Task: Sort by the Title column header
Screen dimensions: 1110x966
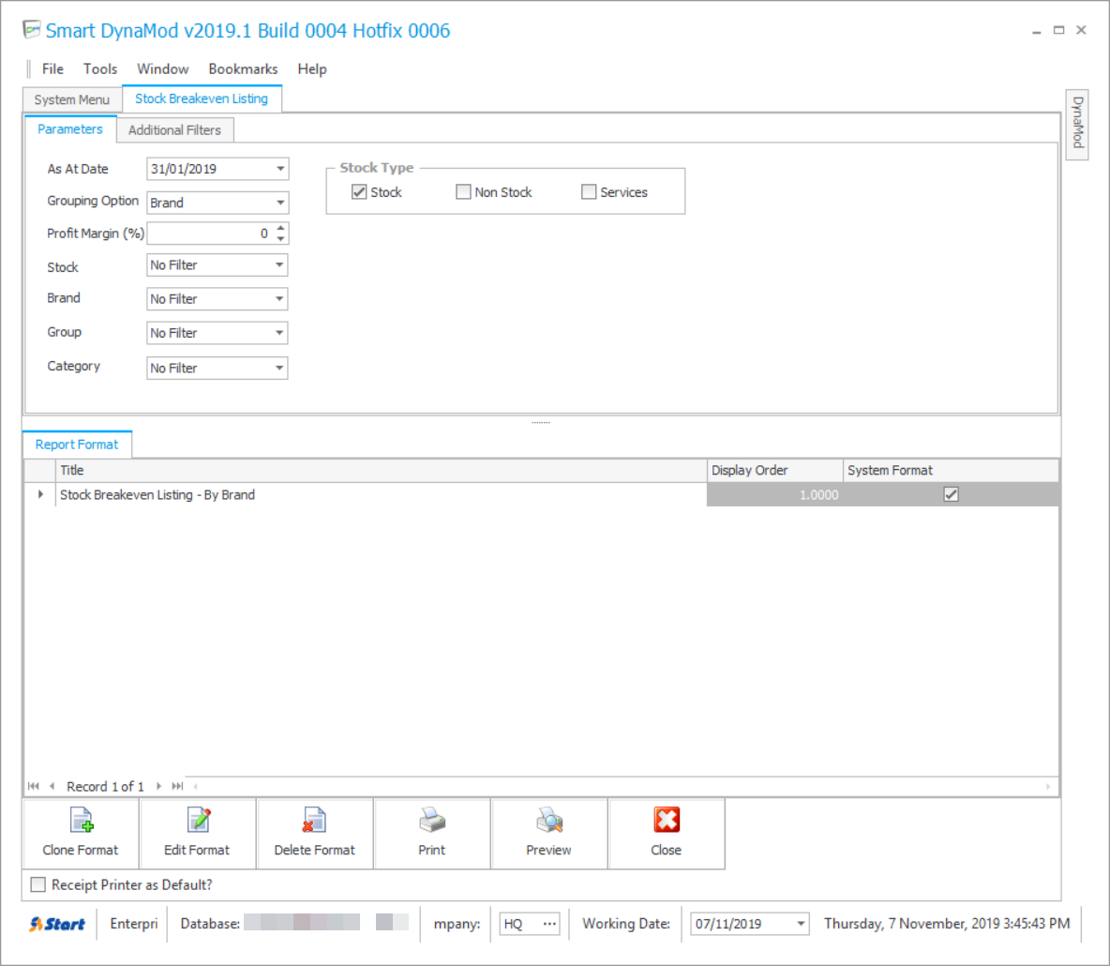Action: 381,470
